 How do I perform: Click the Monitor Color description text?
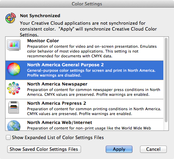[x=92, y=51]
